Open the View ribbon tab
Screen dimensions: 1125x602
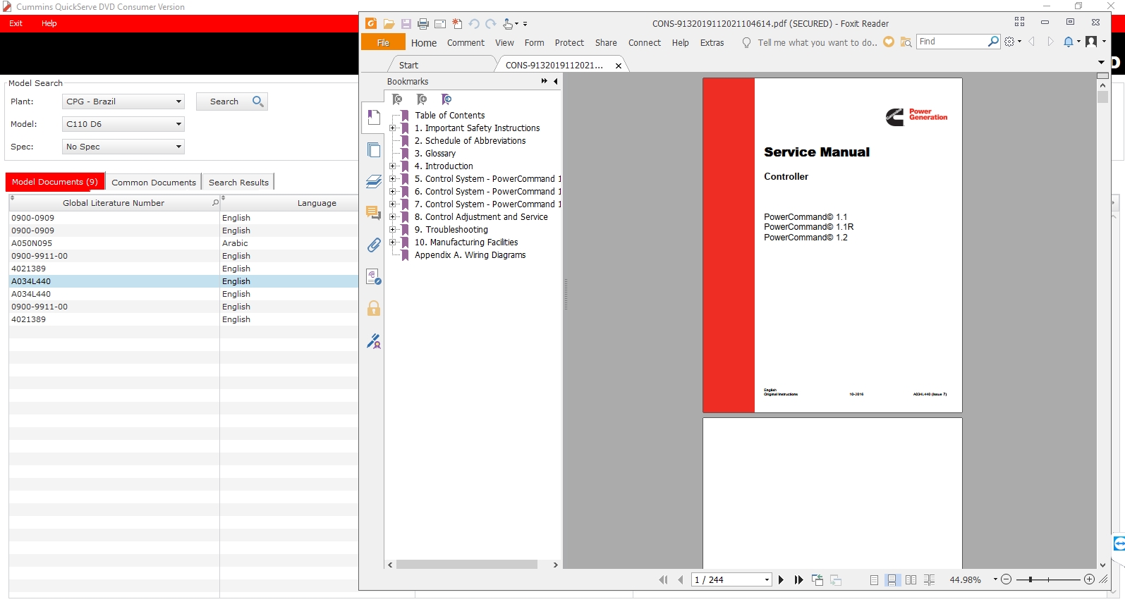(x=504, y=43)
